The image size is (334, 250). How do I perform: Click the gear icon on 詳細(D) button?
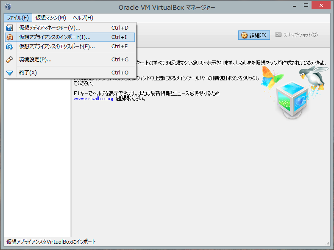tap(244, 35)
